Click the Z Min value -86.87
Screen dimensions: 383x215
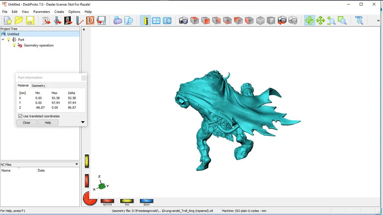point(40,107)
